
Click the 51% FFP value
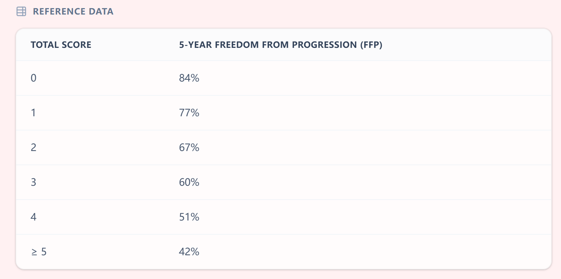point(189,217)
